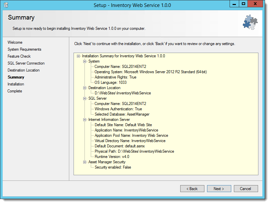The image size is (270, 204).
Task: Collapse the System tree node
Action: coord(84,62)
